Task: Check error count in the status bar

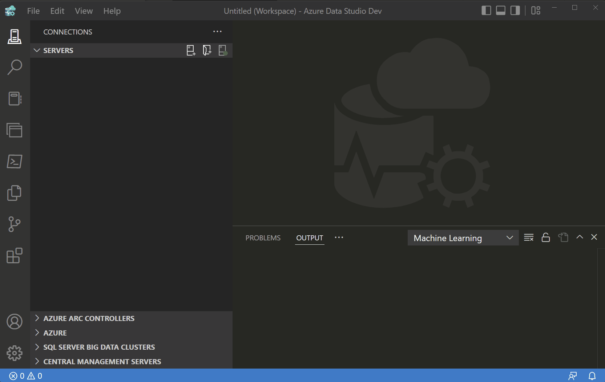Action: pyautogui.click(x=17, y=375)
